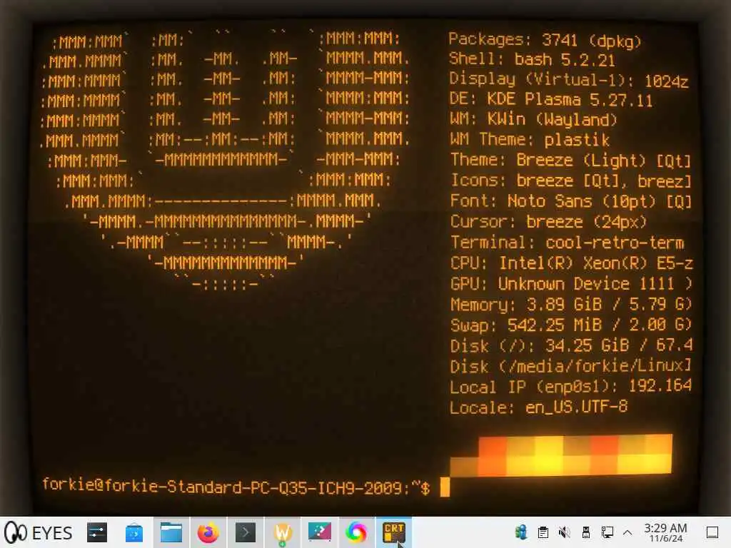Click the 'DE: KDE Plasma 5.27.11' text
The width and height of the screenshot is (731, 548).
coord(552,99)
